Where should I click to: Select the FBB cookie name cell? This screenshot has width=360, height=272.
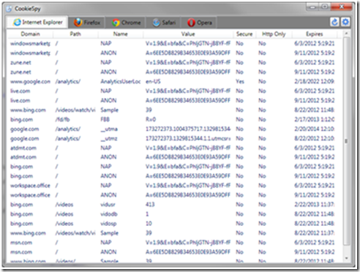click(x=105, y=119)
